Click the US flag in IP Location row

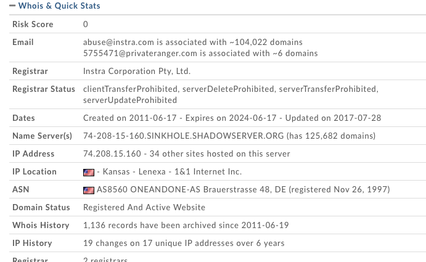[89, 173]
